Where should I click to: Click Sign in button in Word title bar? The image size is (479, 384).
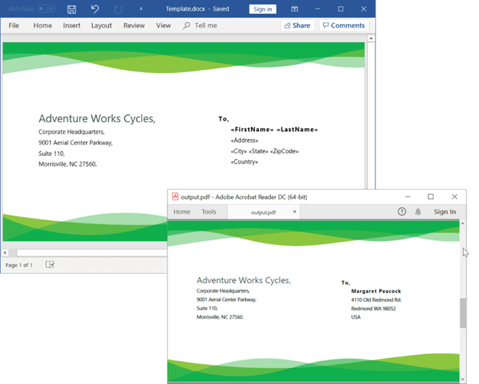tap(263, 9)
